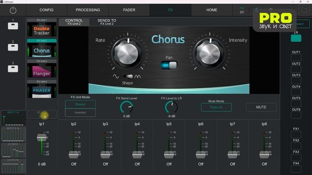312x175 pixels.
Task: Select the Chorus FX unit 2 thumbnail
Action: (x=42, y=48)
